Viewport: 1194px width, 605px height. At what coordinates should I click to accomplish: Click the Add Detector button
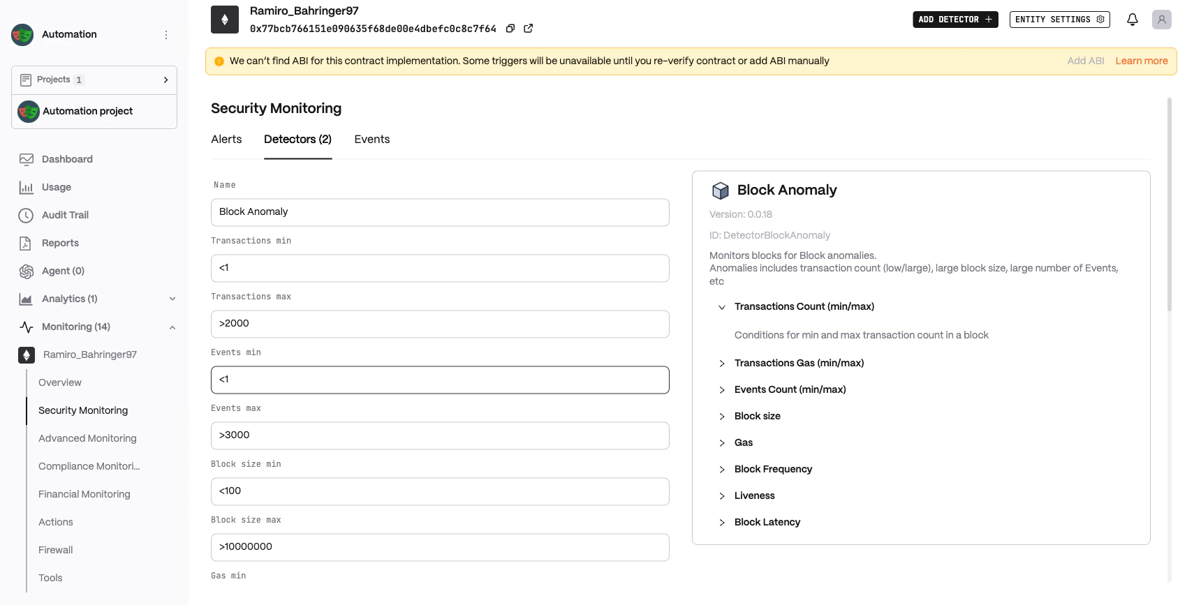pos(955,20)
